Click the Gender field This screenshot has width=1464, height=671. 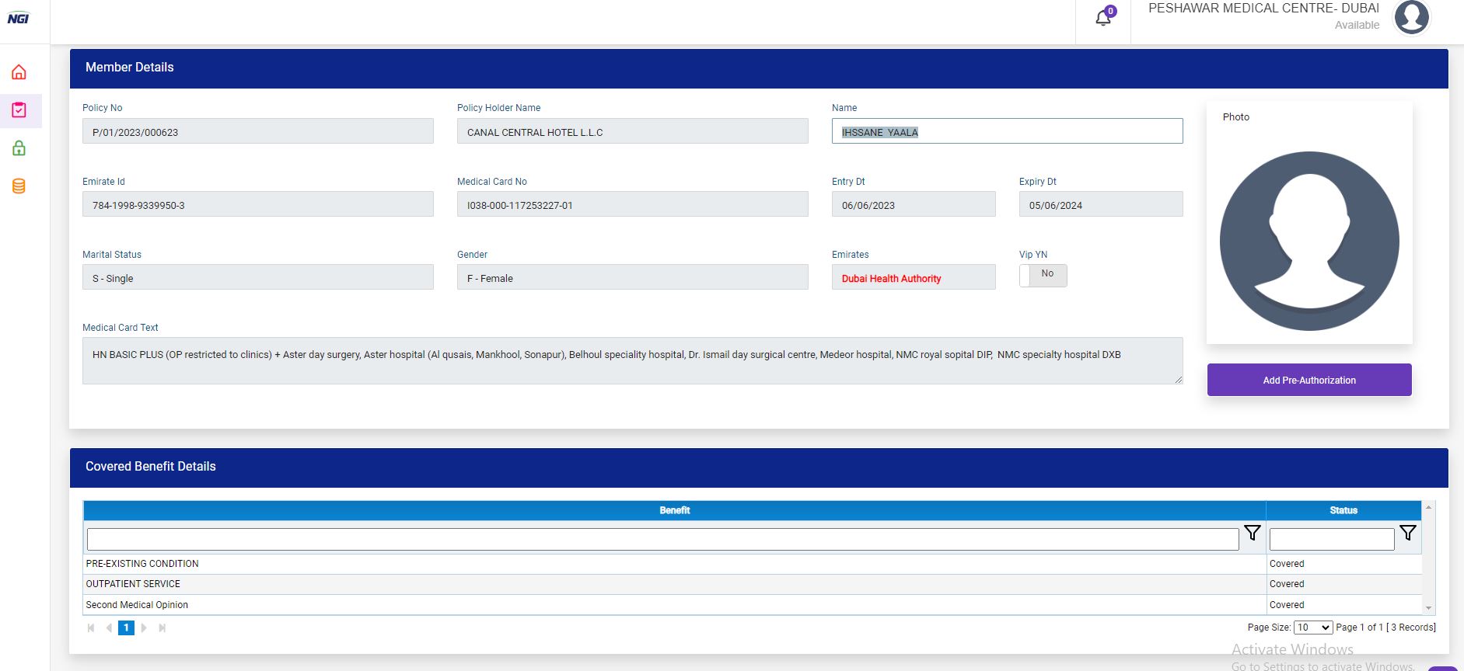(x=633, y=277)
